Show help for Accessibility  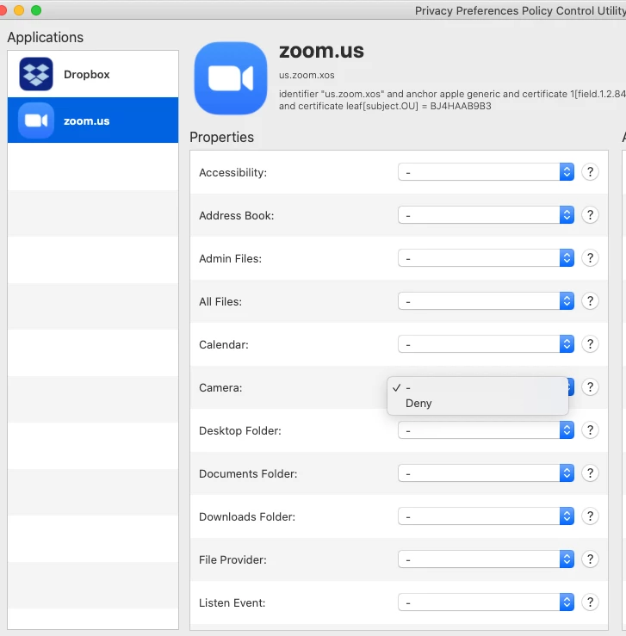click(590, 172)
